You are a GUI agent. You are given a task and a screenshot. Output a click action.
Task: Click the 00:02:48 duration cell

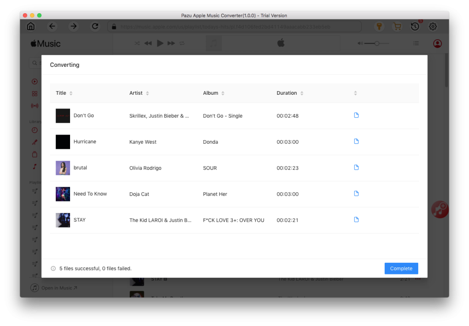(x=288, y=116)
